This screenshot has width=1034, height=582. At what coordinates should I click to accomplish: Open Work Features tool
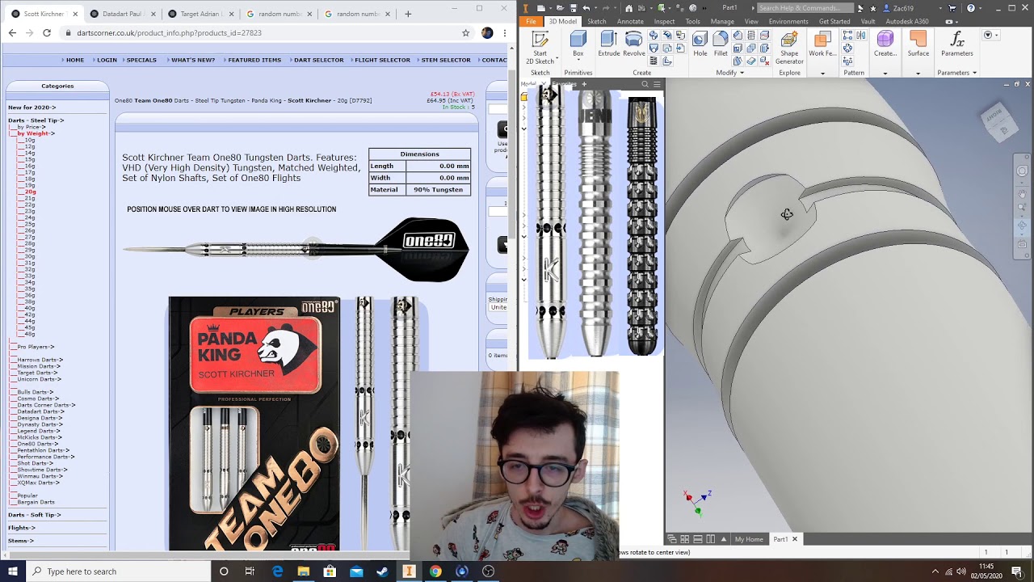(822, 44)
